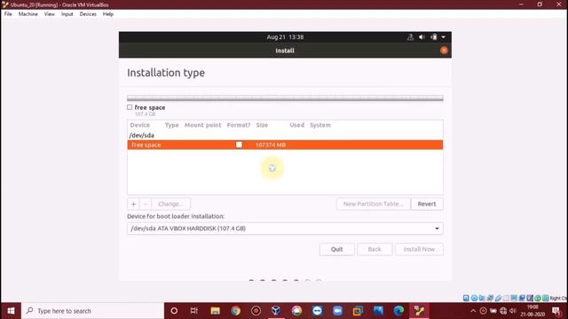Open the Windows notification center

pyautogui.click(x=556, y=311)
